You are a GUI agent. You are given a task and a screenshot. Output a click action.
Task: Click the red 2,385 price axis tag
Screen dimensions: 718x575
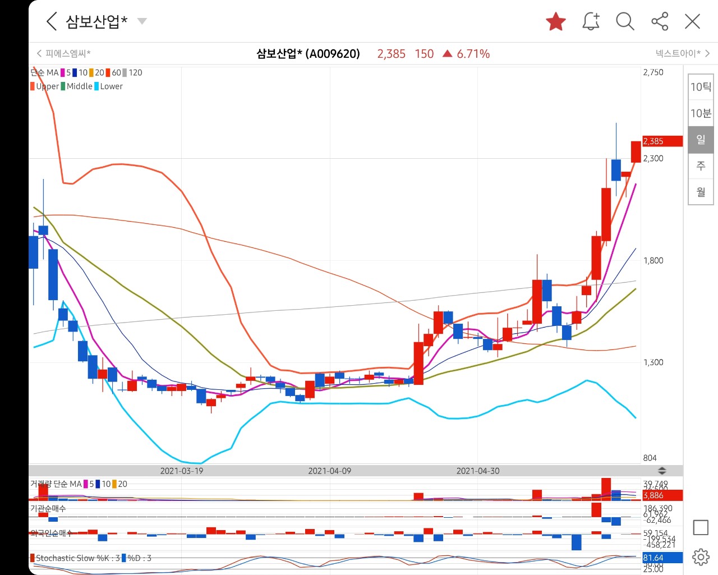tap(662, 141)
